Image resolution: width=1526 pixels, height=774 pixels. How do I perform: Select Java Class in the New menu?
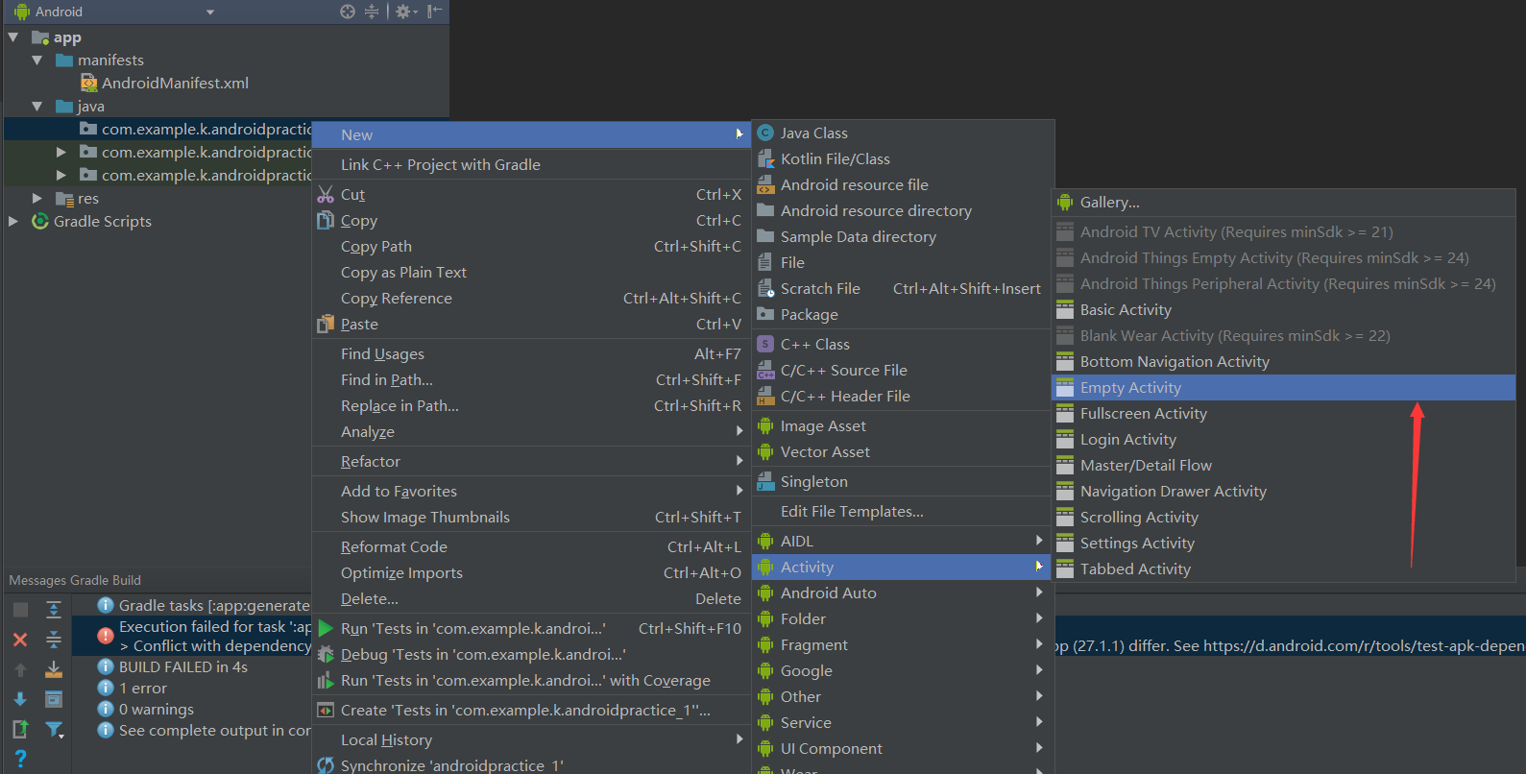coord(813,133)
